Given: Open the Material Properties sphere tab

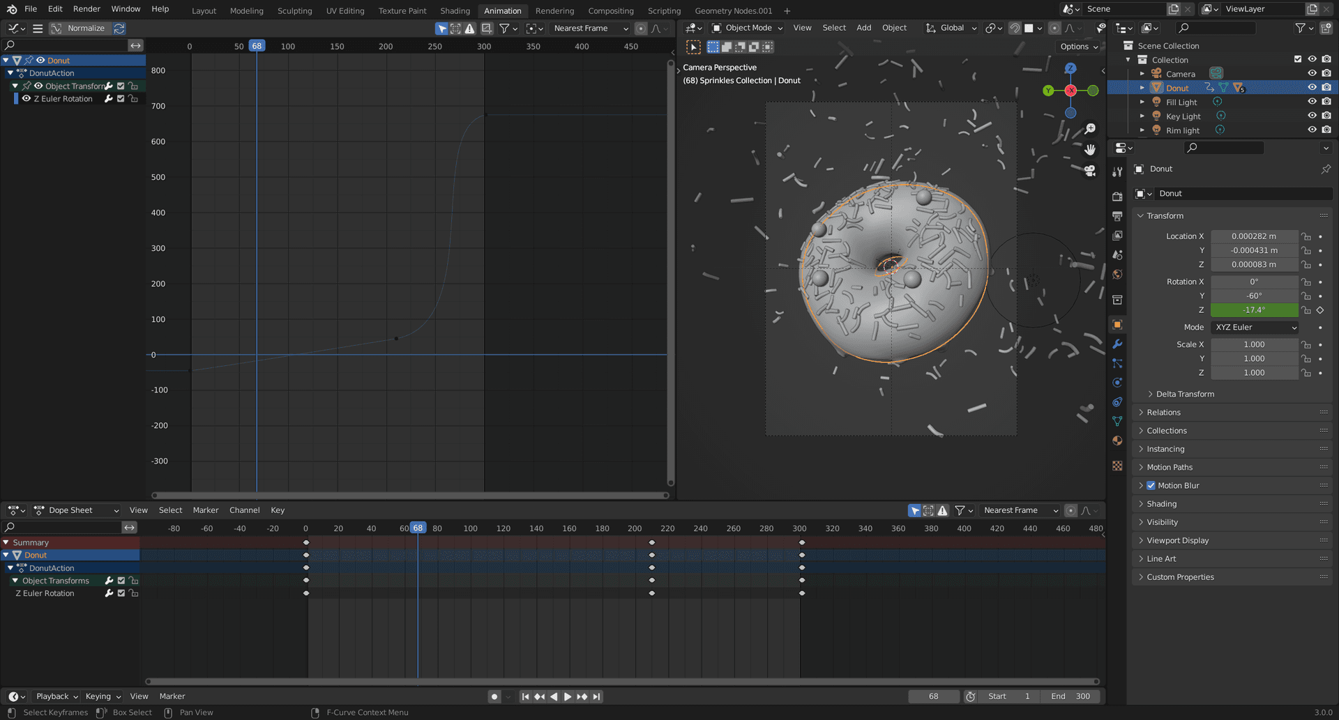Looking at the screenshot, I should tap(1117, 441).
